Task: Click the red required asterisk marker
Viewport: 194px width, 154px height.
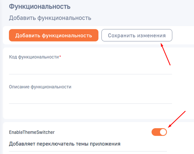Action: 60,57
